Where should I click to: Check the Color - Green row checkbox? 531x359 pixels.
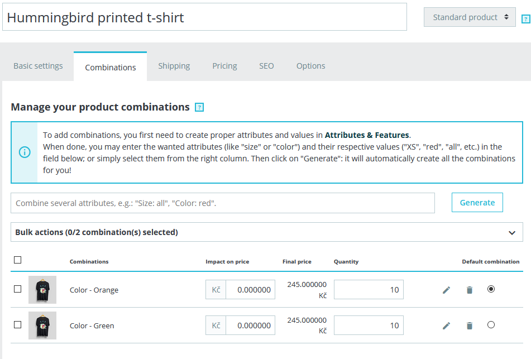click(x=18, y=324)
